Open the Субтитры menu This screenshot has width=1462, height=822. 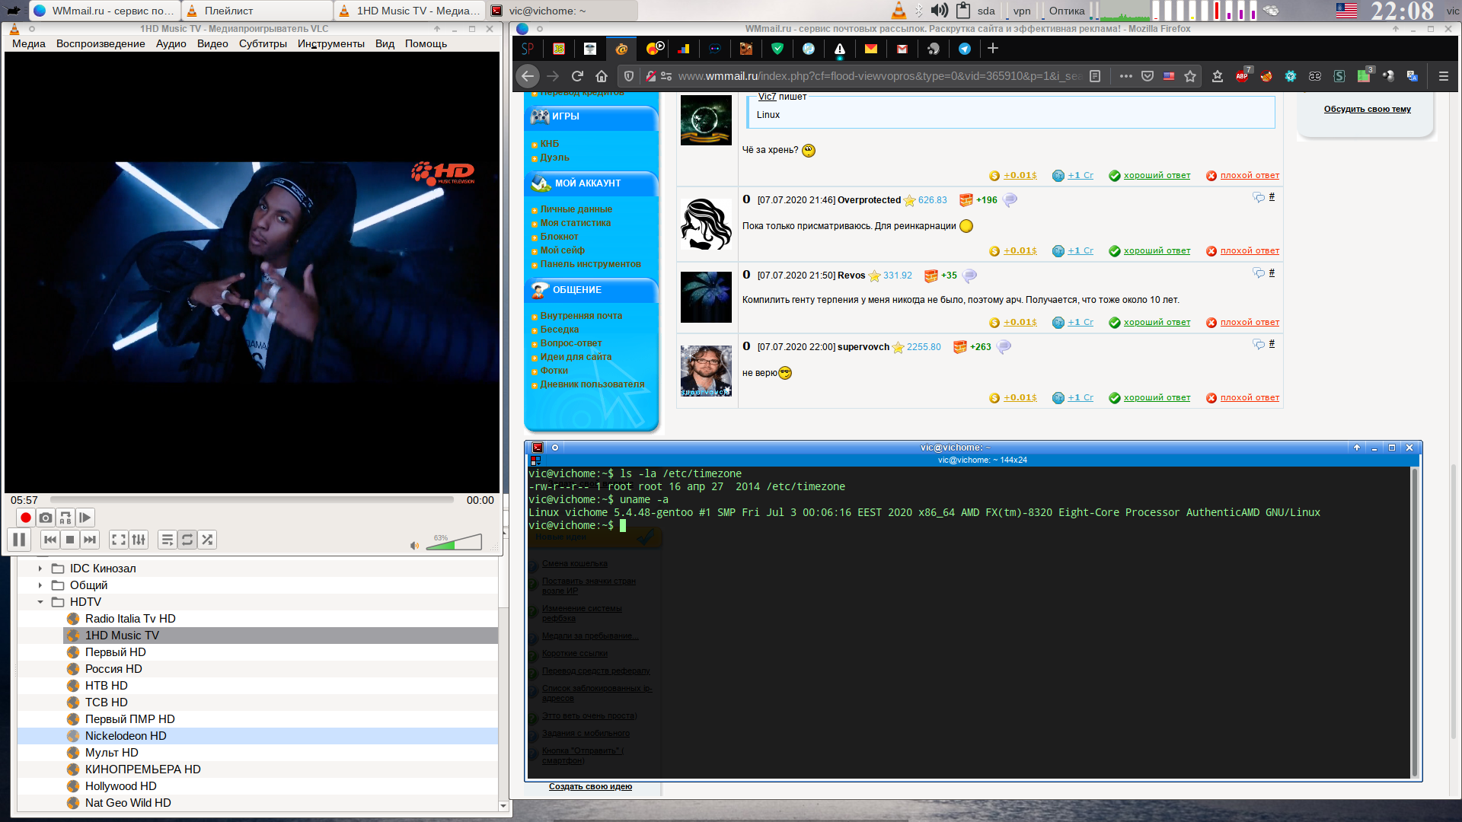tap(263, 43)
